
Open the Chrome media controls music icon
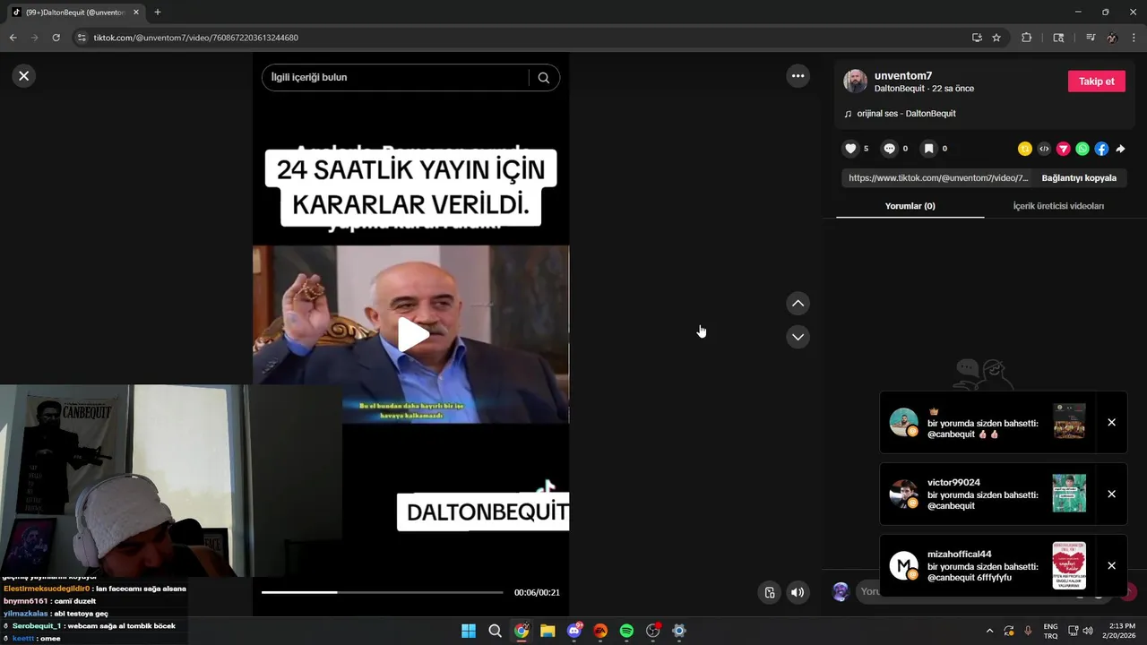coord(1091,38)
